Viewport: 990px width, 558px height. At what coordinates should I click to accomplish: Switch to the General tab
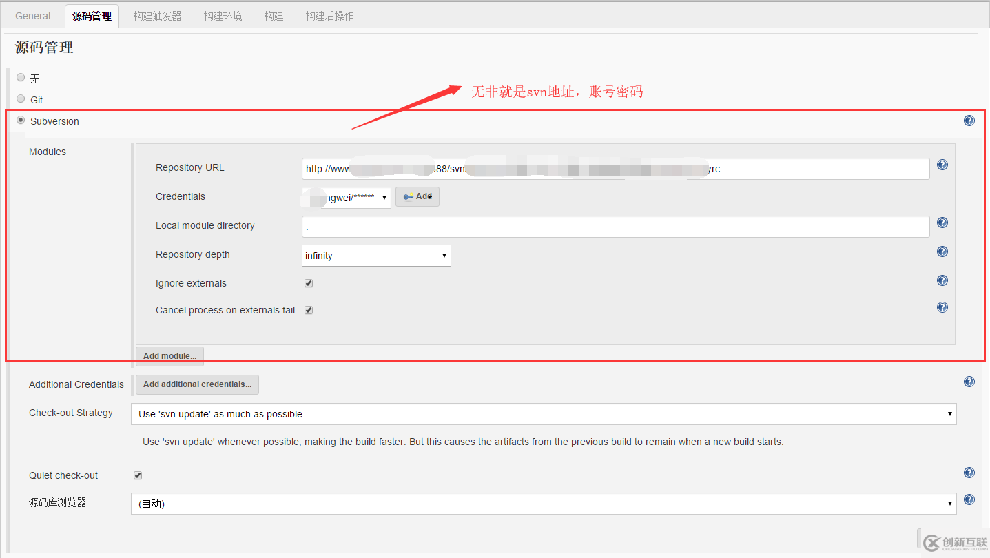[33, 16]
